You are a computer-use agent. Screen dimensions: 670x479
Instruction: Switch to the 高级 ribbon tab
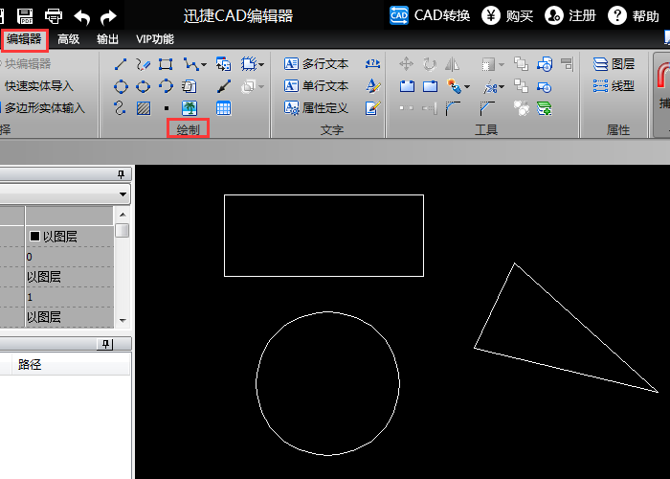[x=68, y=39]
